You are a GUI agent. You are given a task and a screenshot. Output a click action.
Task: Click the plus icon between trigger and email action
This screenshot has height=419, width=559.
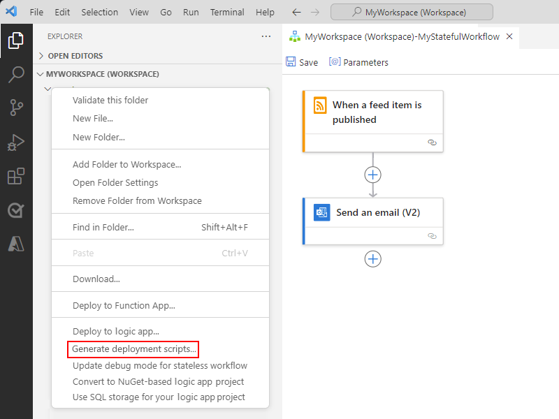372,175
